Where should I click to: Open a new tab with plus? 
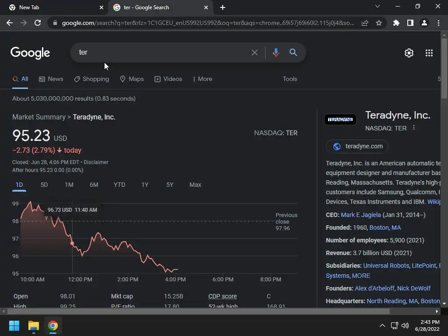coord(223,7)
